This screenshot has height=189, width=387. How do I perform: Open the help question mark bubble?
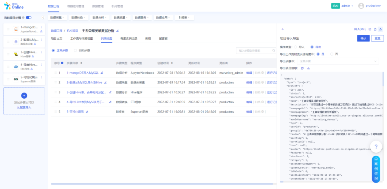click(376, 147)
